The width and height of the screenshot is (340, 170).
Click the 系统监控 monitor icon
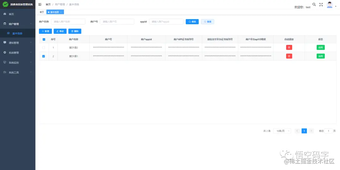(5, 62)
